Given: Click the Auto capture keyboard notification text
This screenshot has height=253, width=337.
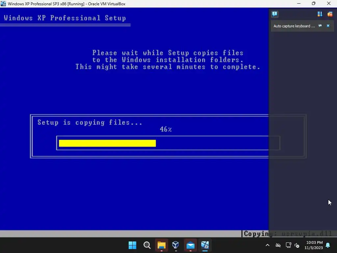Looking at the screenshot, I should [294, 26].
